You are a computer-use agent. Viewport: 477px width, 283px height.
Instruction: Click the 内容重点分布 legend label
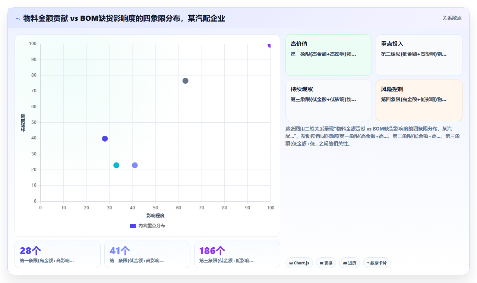(152, 226)
